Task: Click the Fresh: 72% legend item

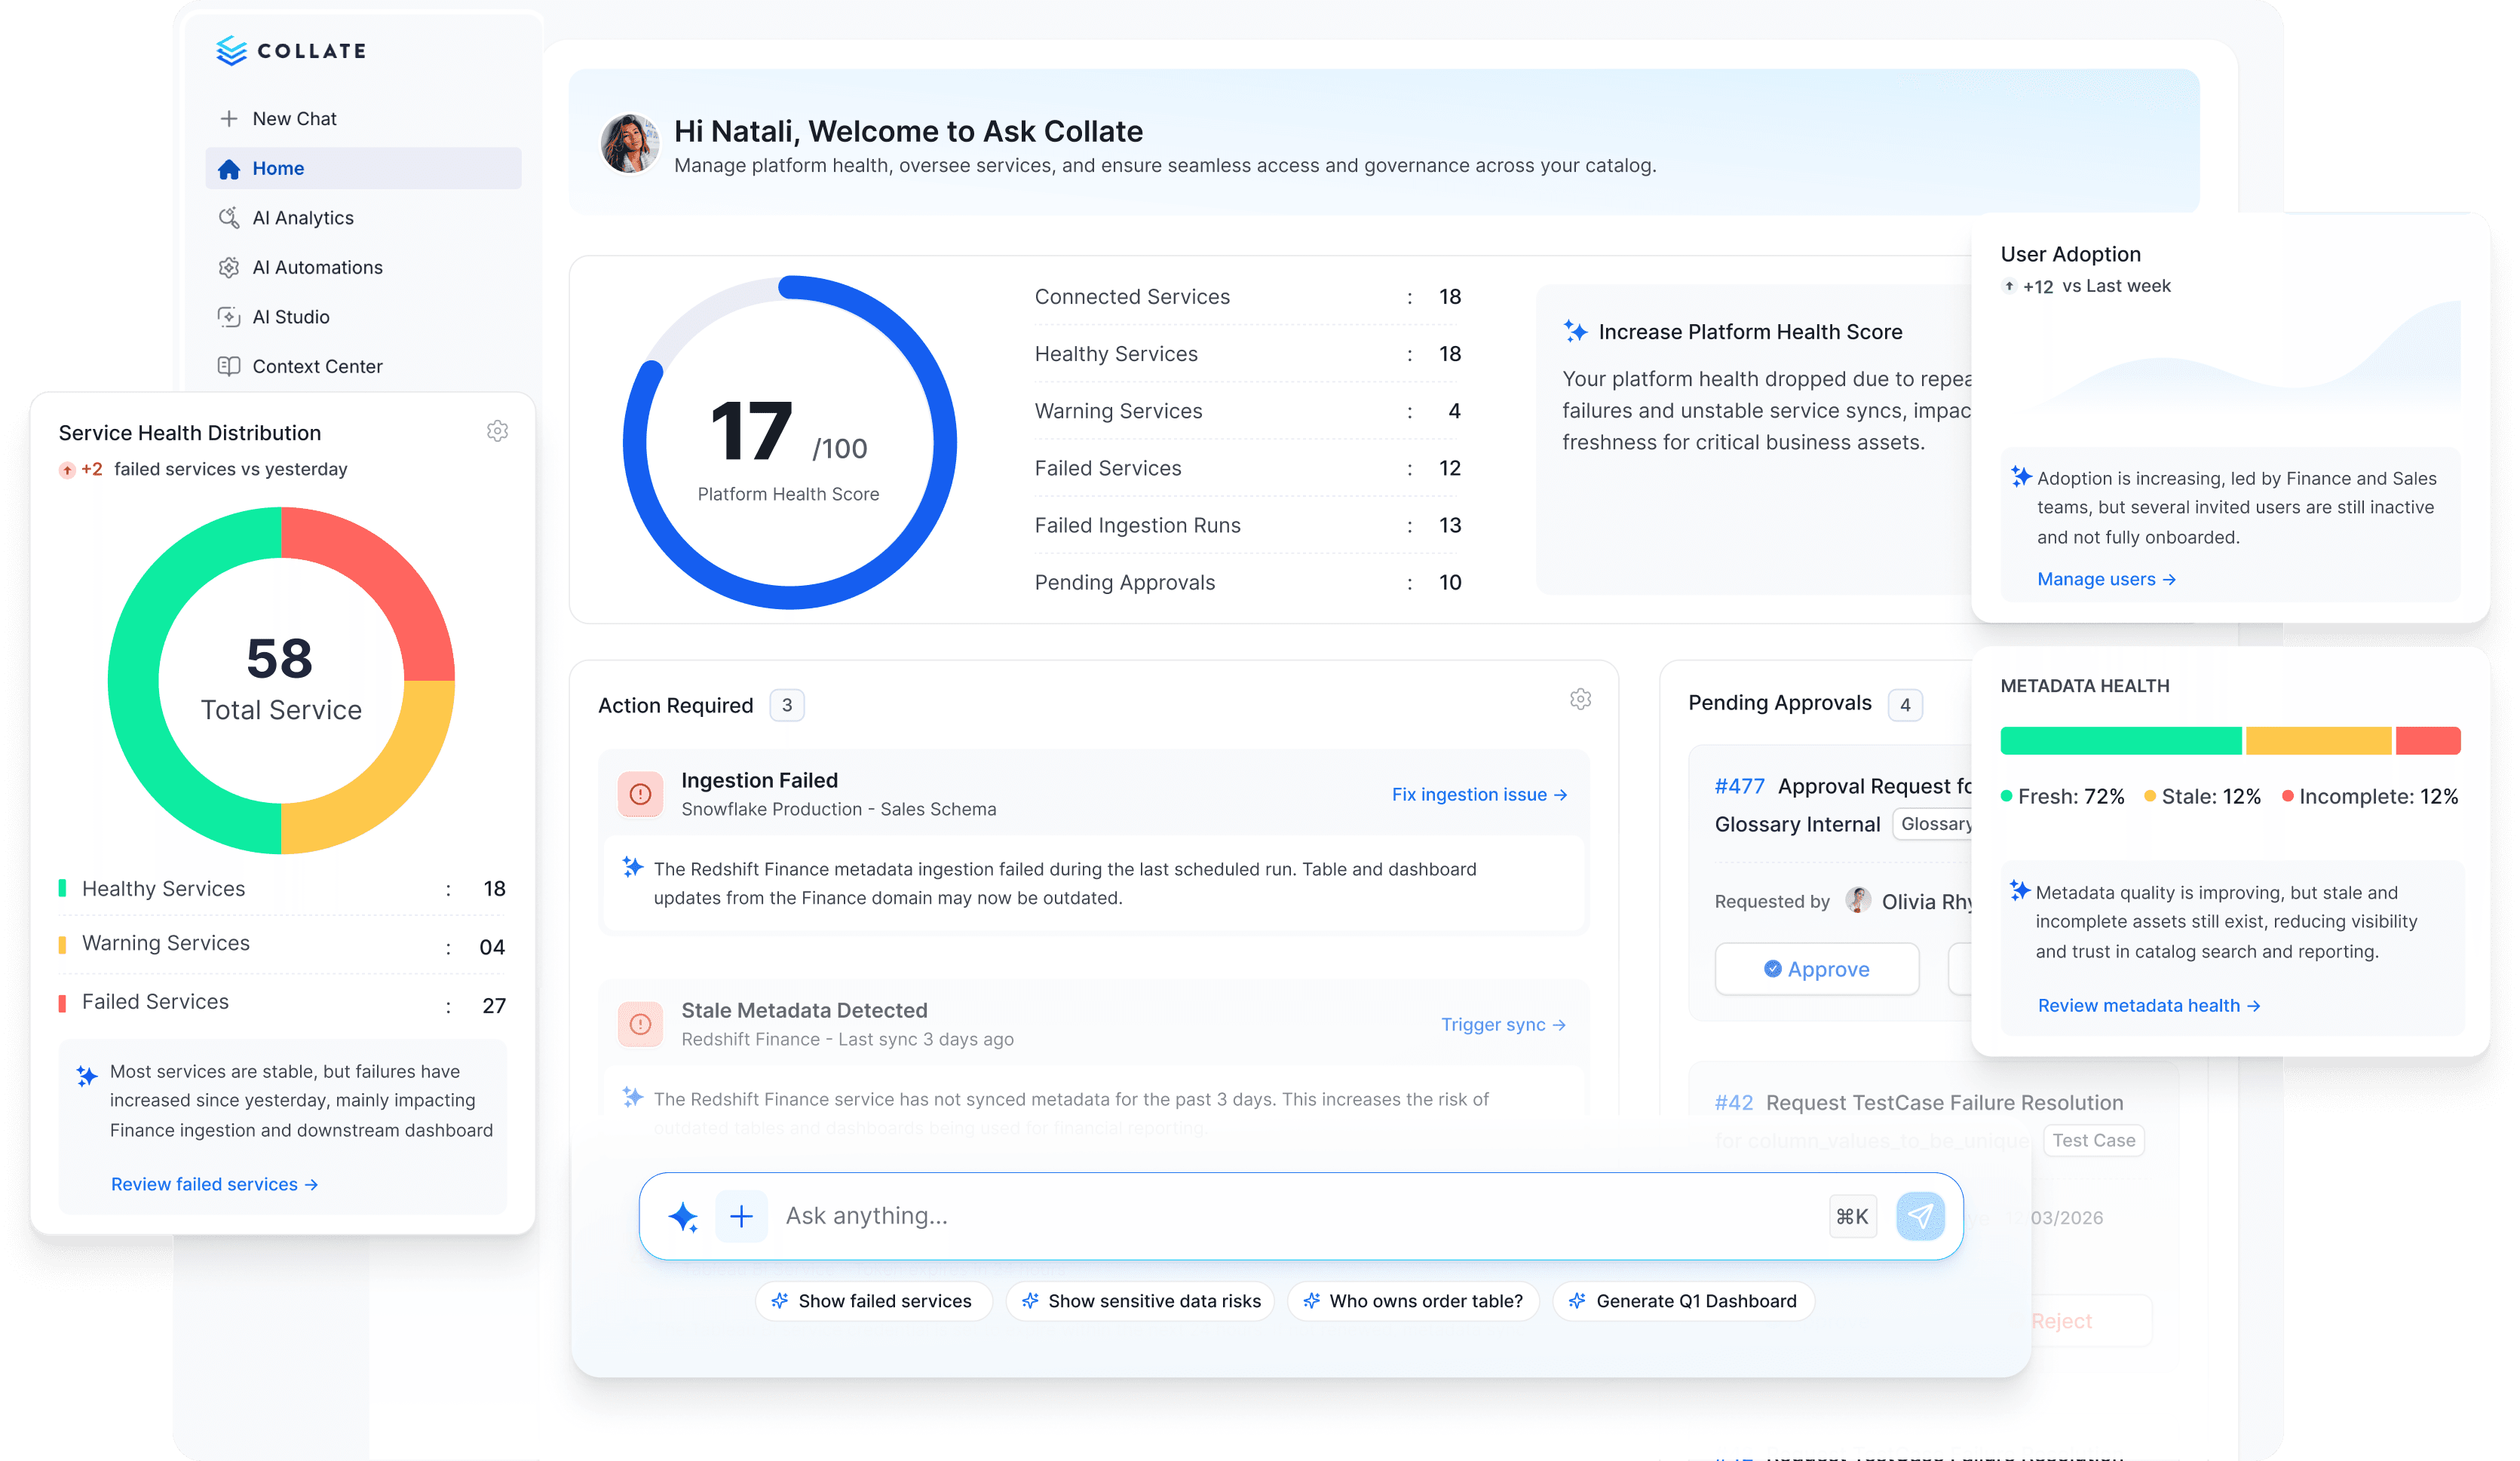Action: coord(2062,796)
